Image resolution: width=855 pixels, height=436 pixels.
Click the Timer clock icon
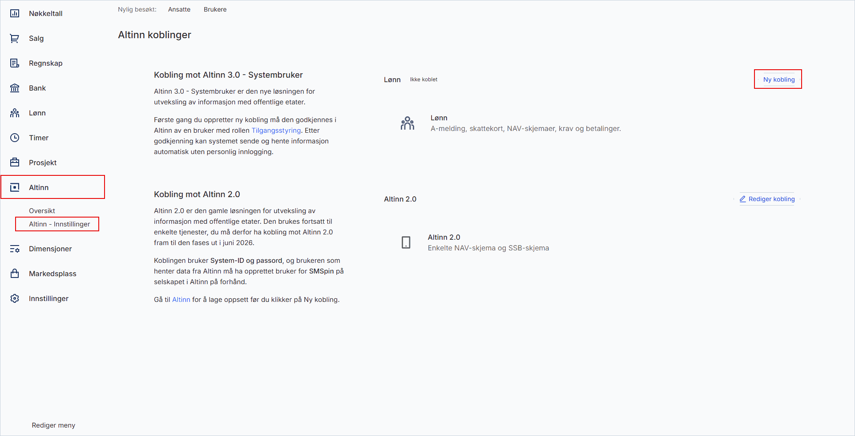pyautogui.click(x=15, y=138)
